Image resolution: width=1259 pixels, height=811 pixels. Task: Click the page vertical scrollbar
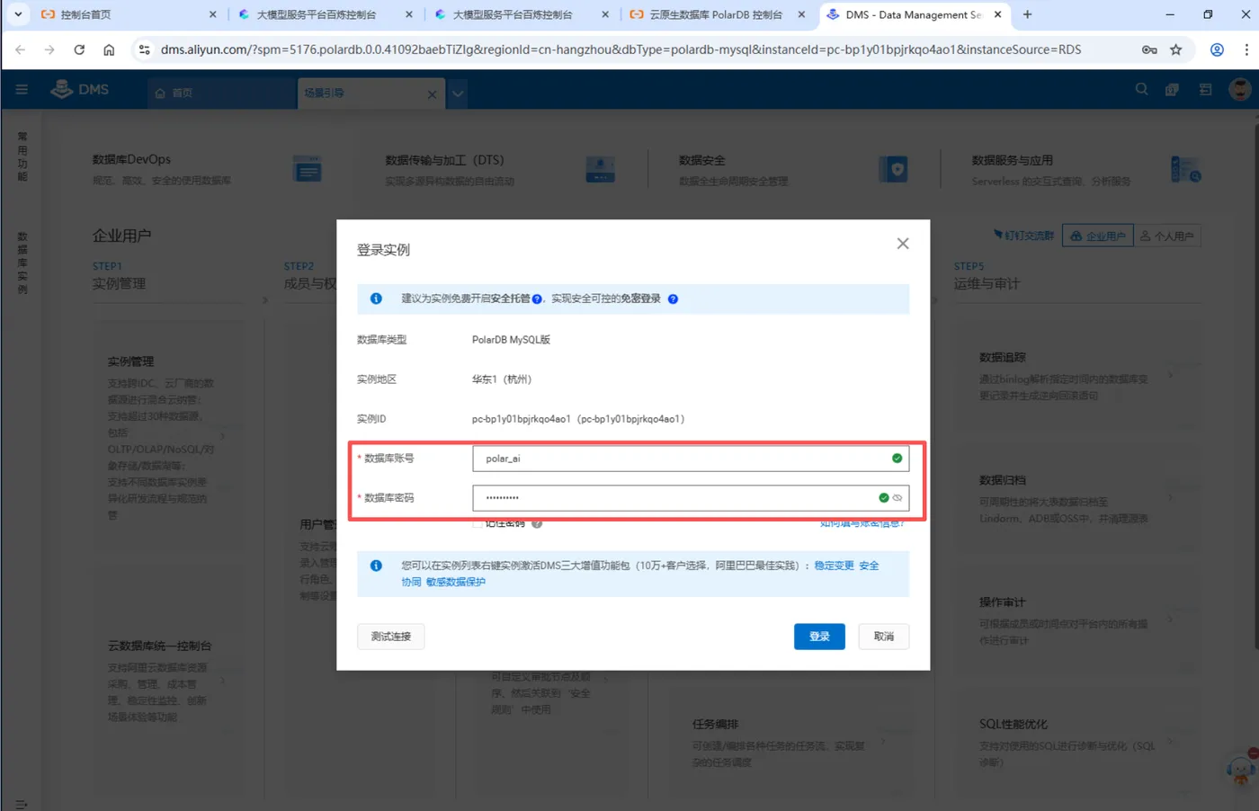[x=1255, y=387]
